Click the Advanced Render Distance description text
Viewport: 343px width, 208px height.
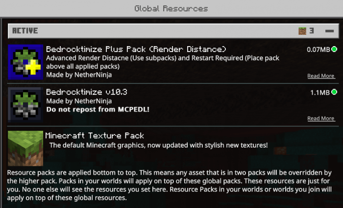[162, 62]
